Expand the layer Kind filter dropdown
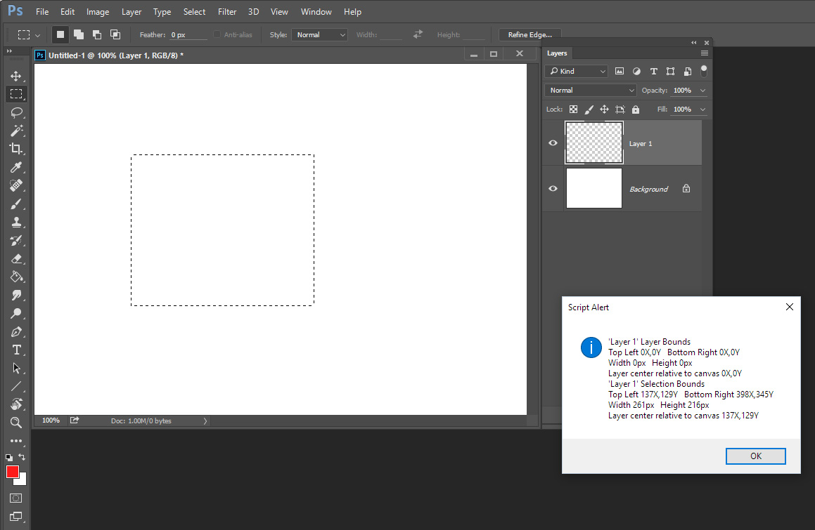815x530 pixels. [577, 71]
